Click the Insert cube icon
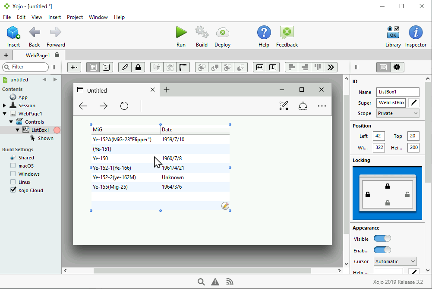The height and width of the screenshot is (289, 432). click(13, 32)
